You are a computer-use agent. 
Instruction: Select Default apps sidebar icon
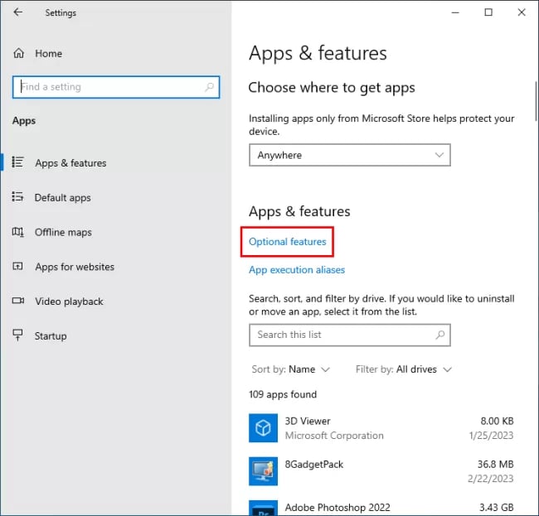click(x=17, y=197)
